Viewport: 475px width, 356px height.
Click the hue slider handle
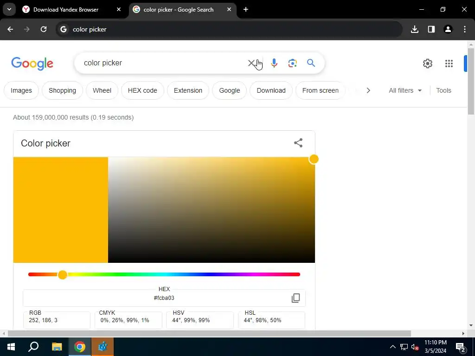click(63, 274)
